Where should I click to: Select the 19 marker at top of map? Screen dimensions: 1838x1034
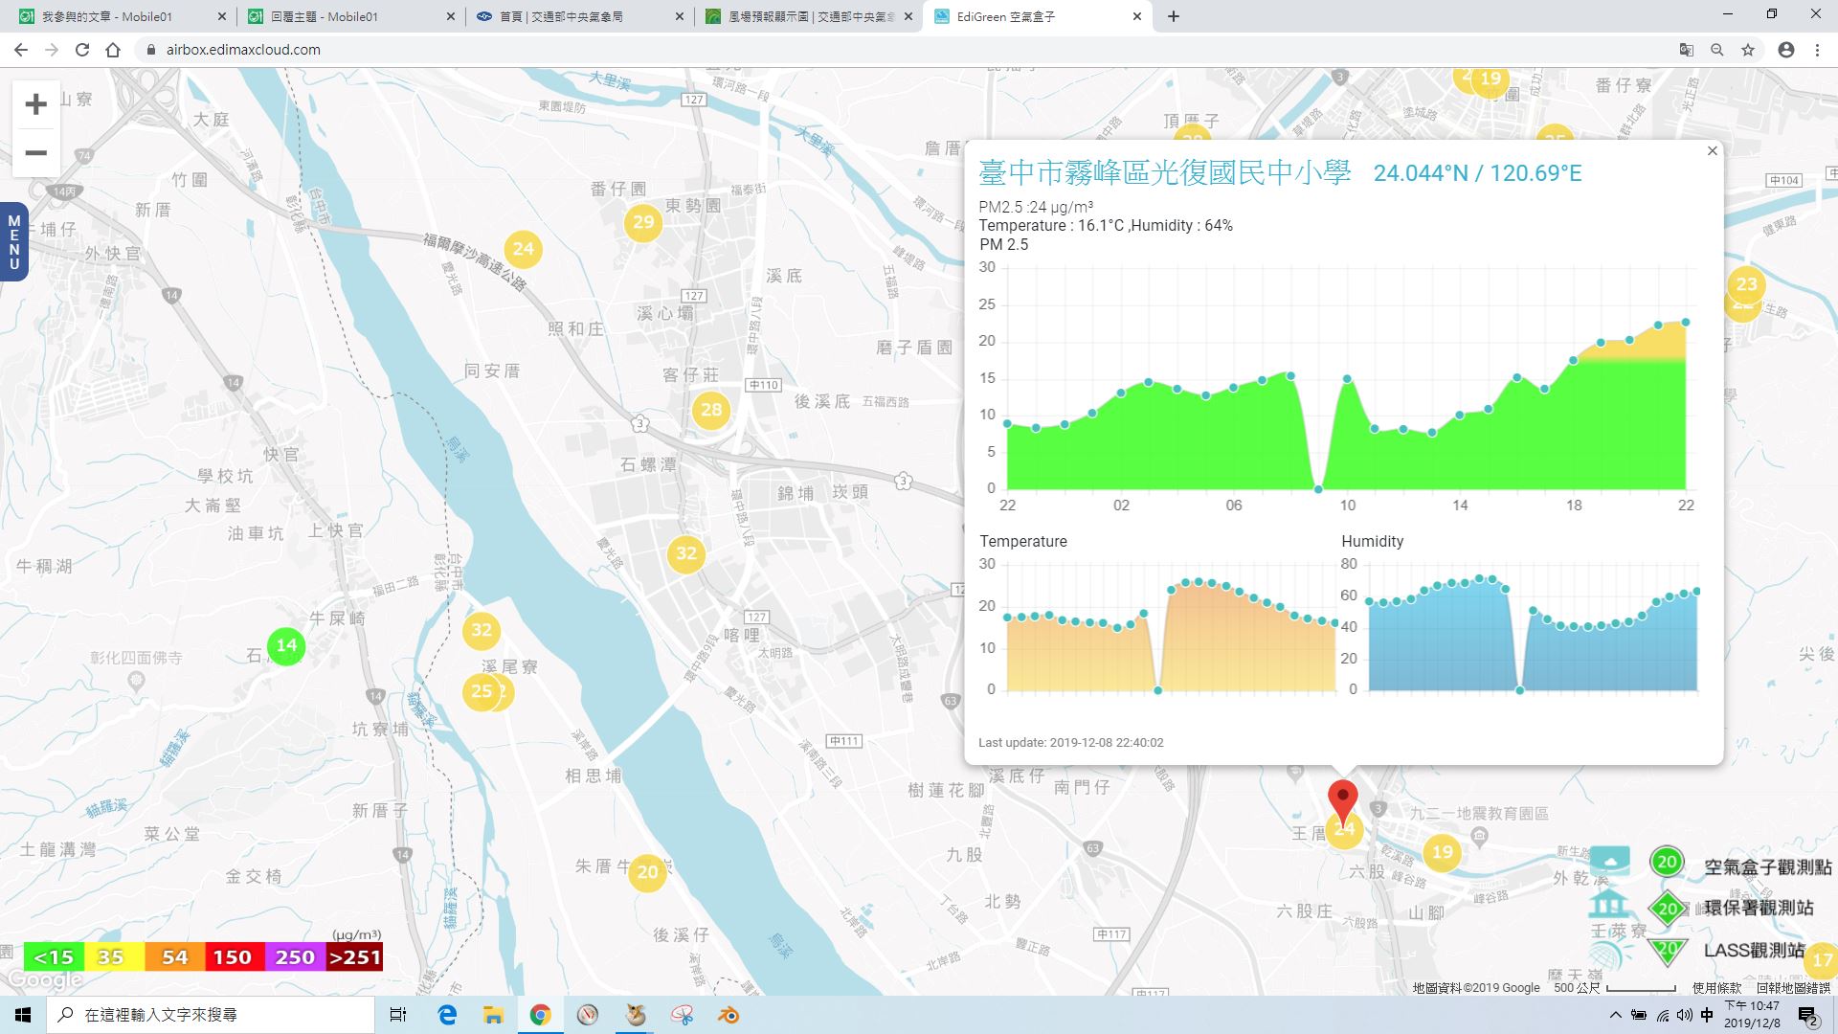point(1491,79)
